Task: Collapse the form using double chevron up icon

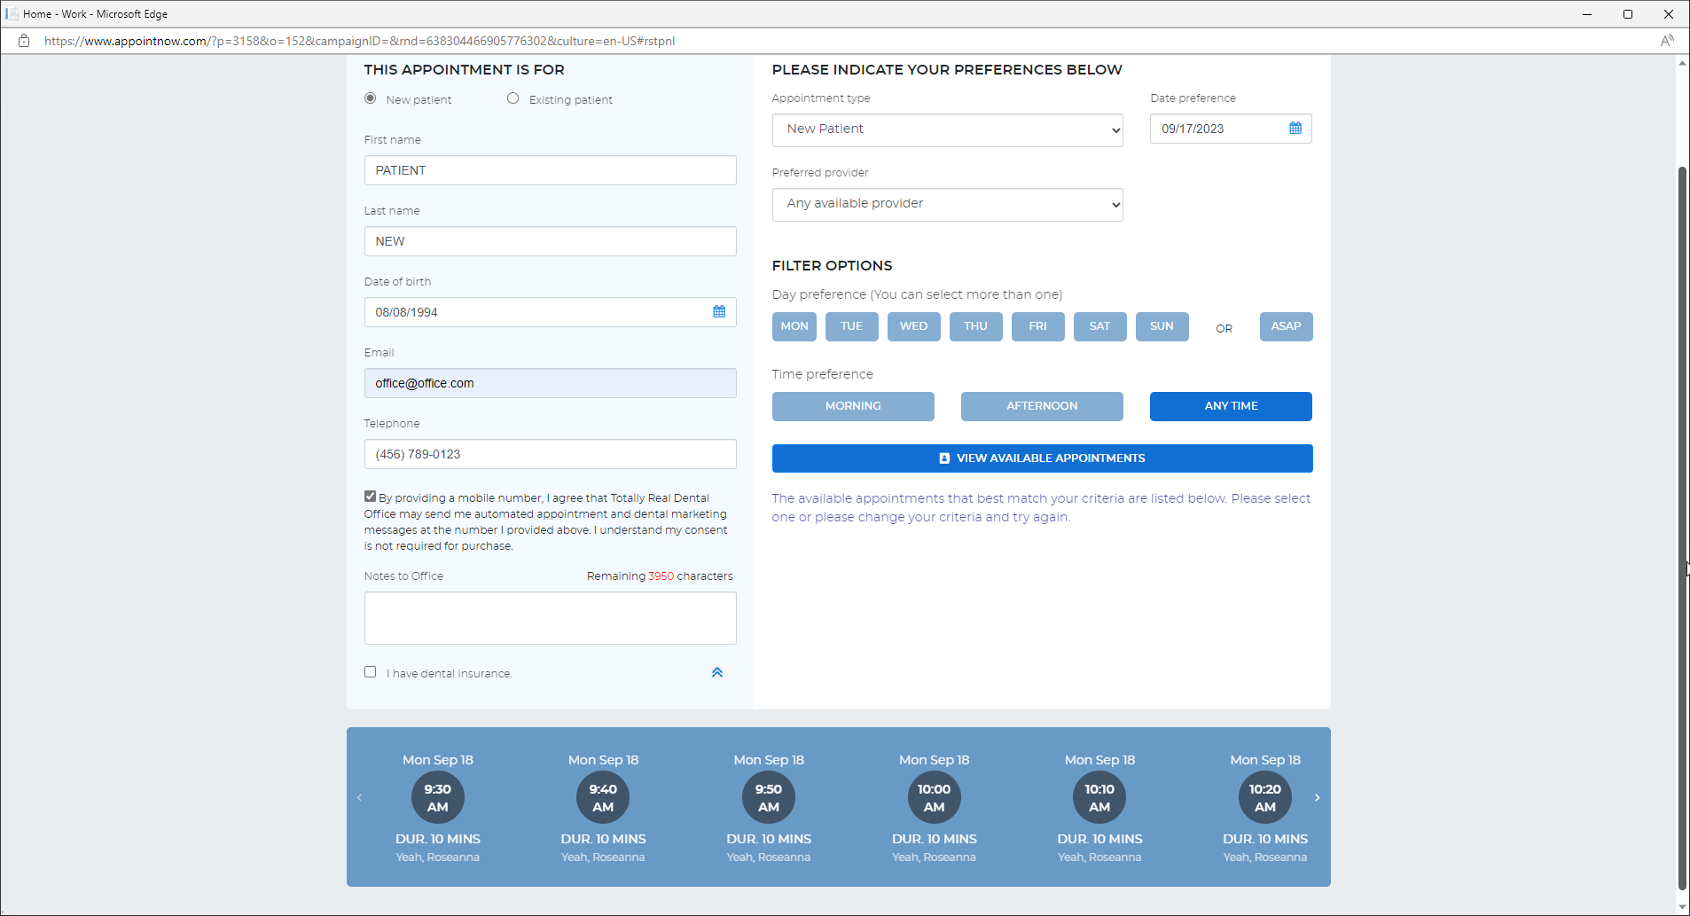Action: pyautogui.click(x=716, y=673)
